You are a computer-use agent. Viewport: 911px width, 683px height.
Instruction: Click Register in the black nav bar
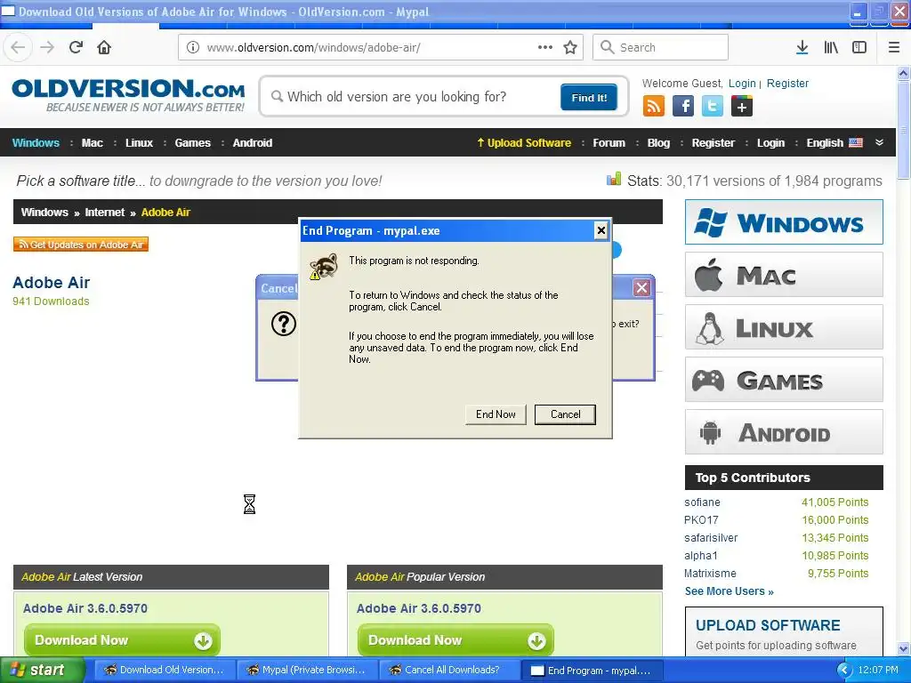click(713, 143)
